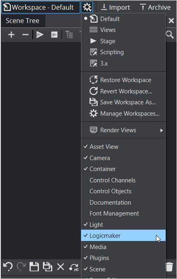The width and height of the screenshot is (177, 279).
Task: Click the minus icon in Scene Tree toolbar
Action: tap(26, 34)
